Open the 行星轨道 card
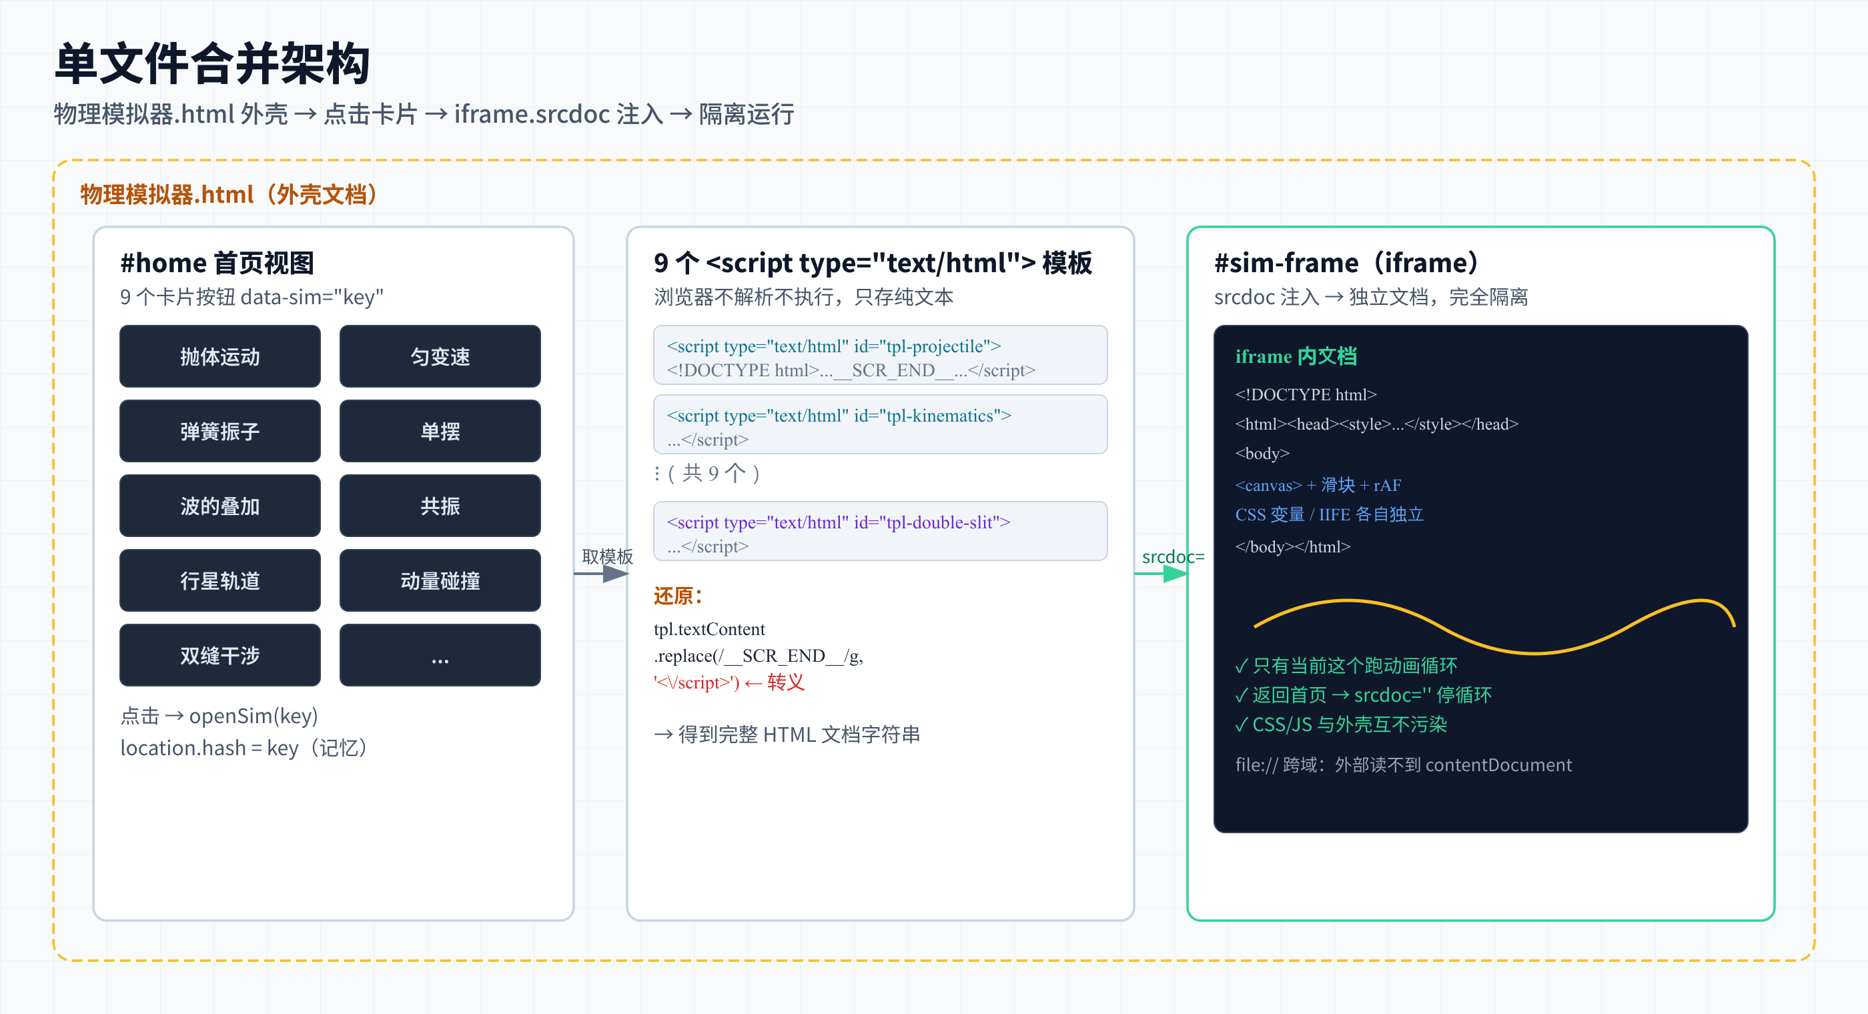This screenshot has height=1014, width=1868. 219,580
